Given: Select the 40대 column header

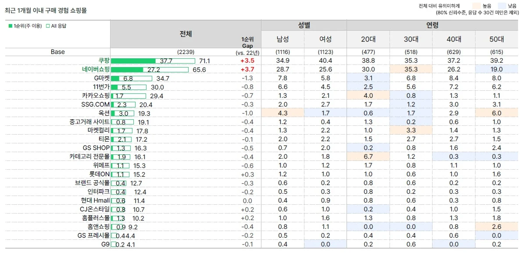Looking at the screenshot, I should point(454,39).
